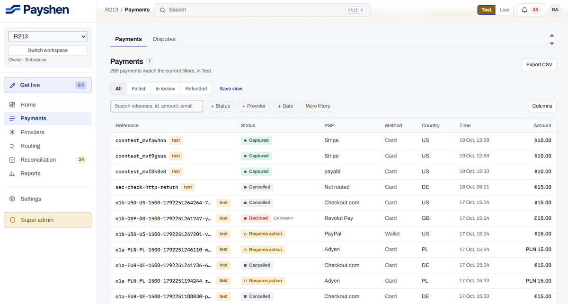Click R213 in the breadcrumb
The height and width of the screenshot is (304, 568).
click(x=112, y=10)
